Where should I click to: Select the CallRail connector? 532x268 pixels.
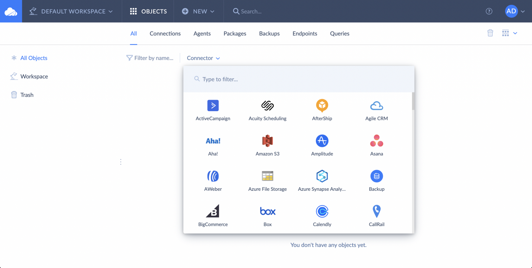(376, 215)
